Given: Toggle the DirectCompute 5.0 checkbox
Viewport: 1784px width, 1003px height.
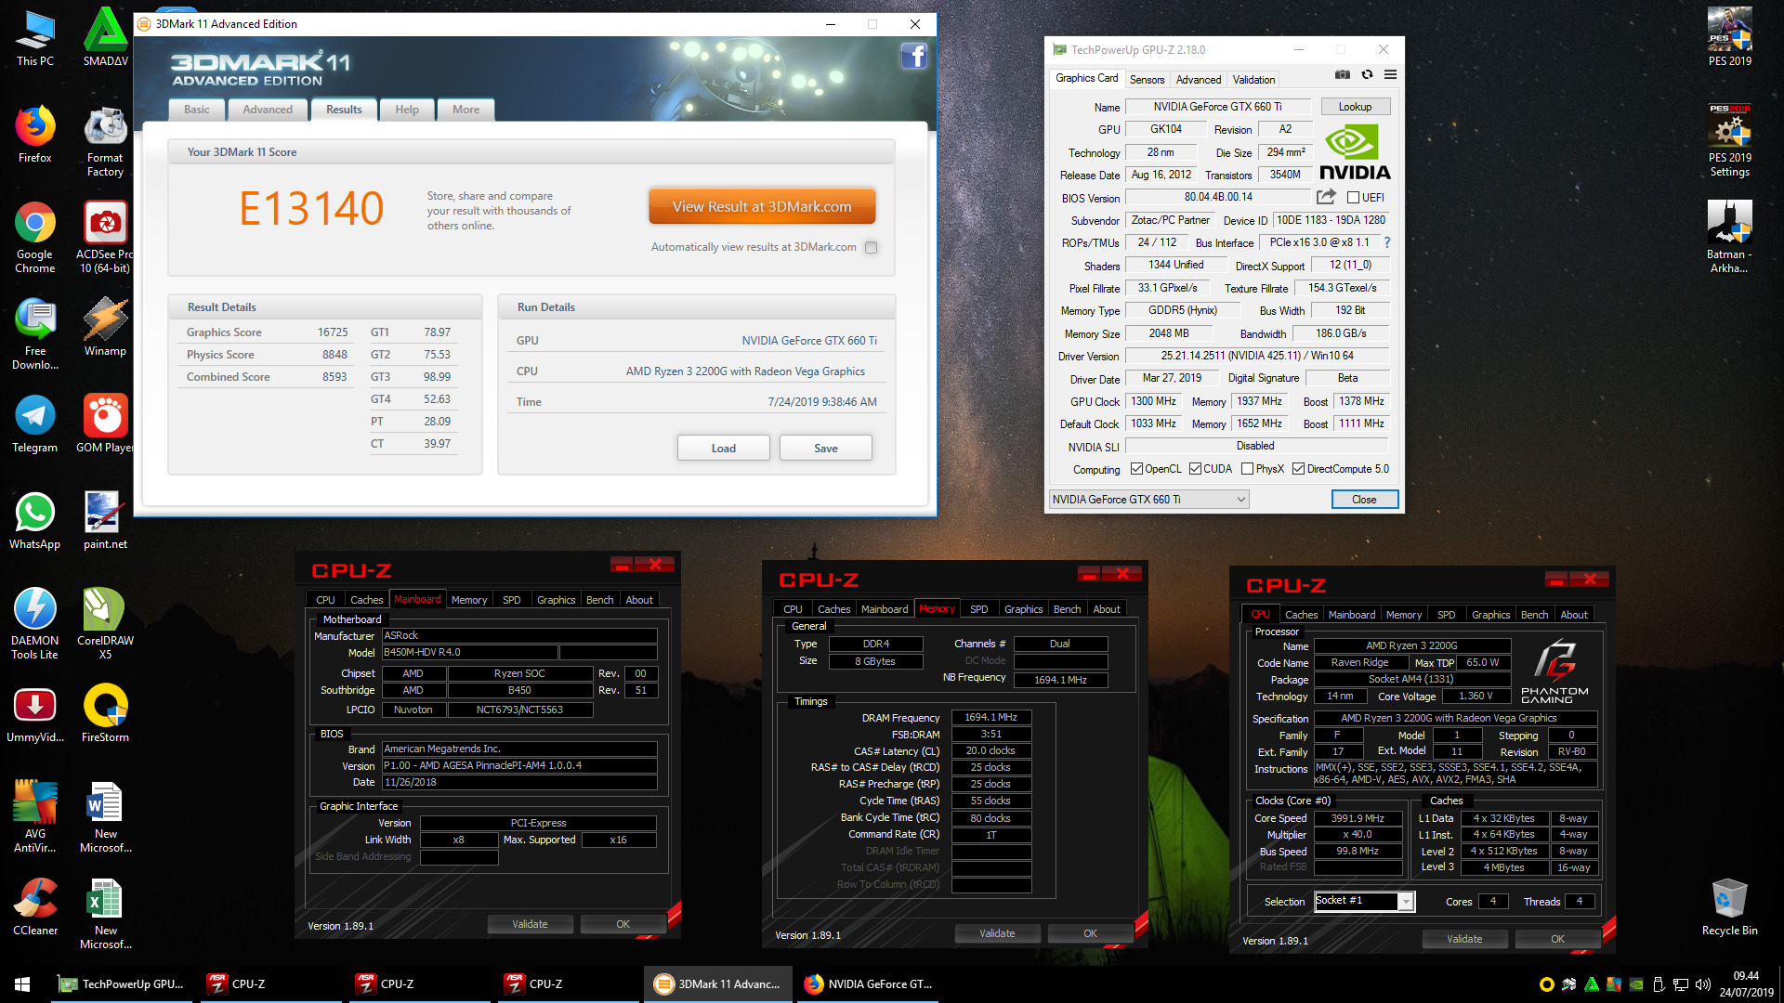Looking at the screenshot, I should 1298,469.
